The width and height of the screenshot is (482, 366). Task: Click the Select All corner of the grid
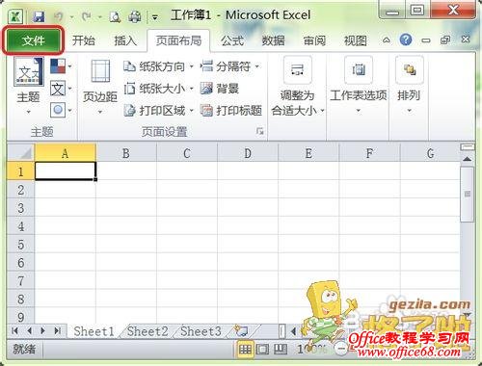(20, 152)
